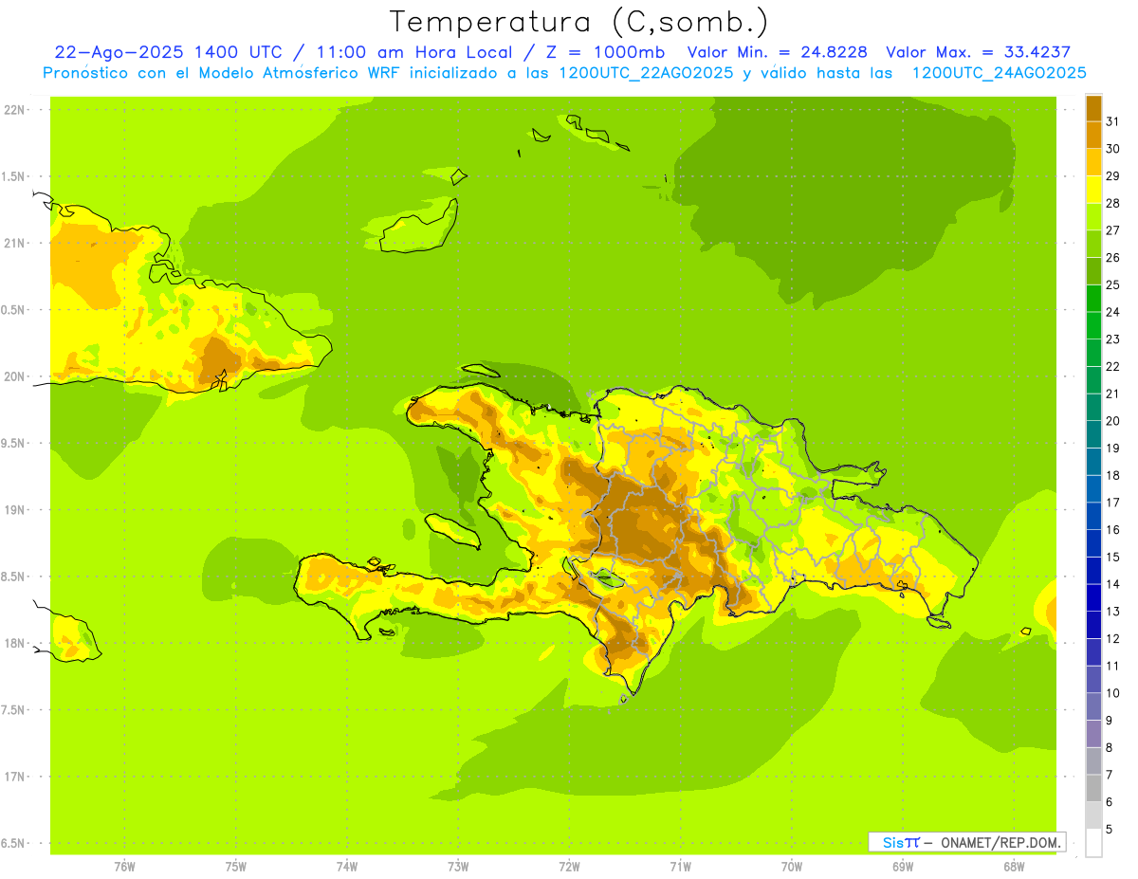Click the 'Sisπ' logo text

901,842
